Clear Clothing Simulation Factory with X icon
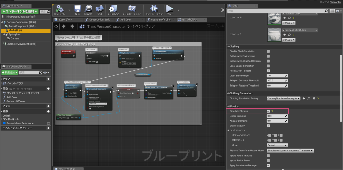Screen dimensions: 343x170 314,98
